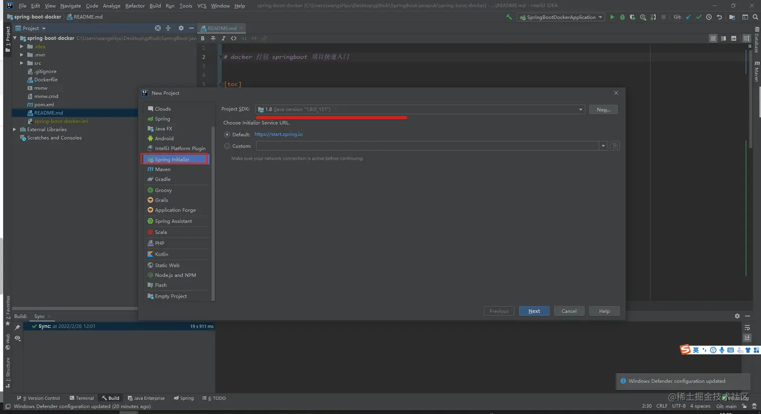The width and height of the screenshot is (761, 414).
Task: Select Custom initializr URL radio button
Action: click(227, 146)
